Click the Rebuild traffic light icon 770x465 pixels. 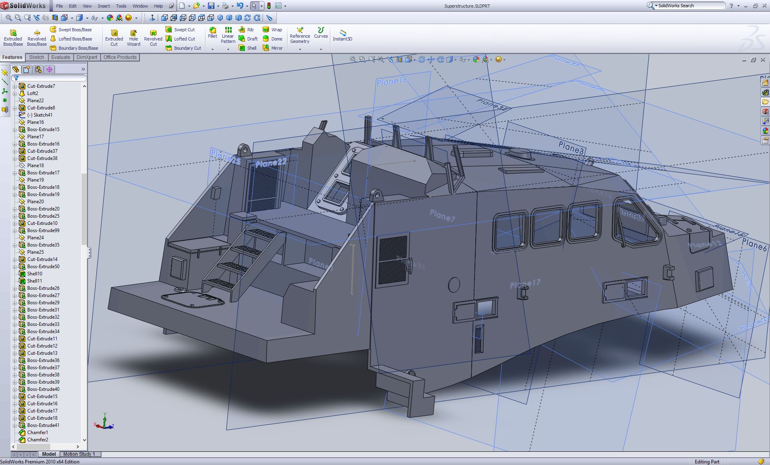(269, 6)
